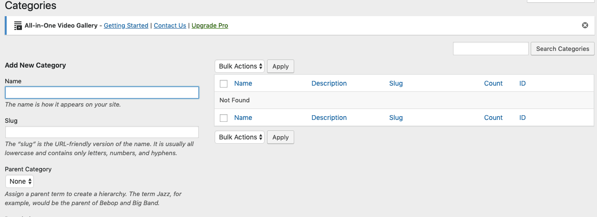Click the 'Categories' page title
This screenshot has width=597, height=217.
click(x=31, y=6)
